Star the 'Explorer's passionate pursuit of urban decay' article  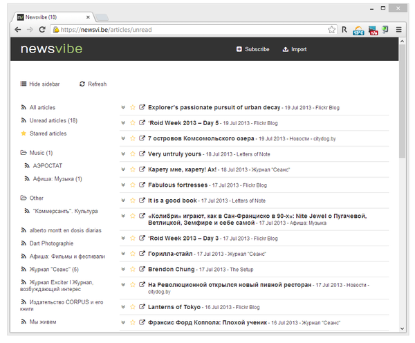133,107
